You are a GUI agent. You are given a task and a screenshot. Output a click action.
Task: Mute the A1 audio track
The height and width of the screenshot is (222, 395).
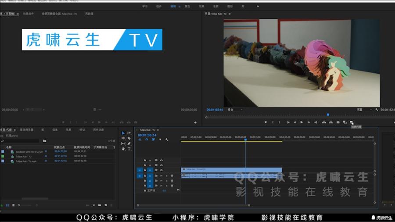pos(162,175)
